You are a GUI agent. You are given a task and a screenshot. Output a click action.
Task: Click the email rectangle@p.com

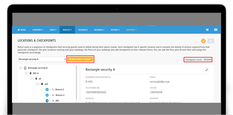[x=160, y=82]
